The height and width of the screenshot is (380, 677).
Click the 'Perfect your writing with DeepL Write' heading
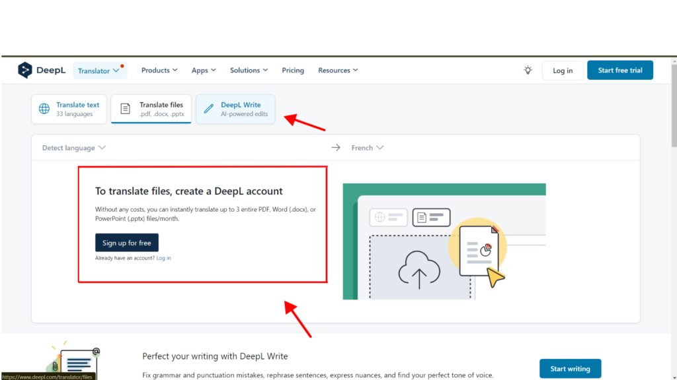pos(215,356)
